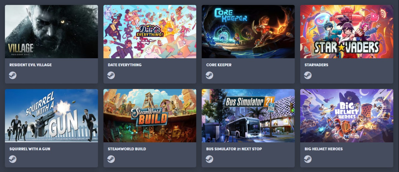
Task: Click the Steam icon under Squirrel With A Gun
Action: click(13, 159)
